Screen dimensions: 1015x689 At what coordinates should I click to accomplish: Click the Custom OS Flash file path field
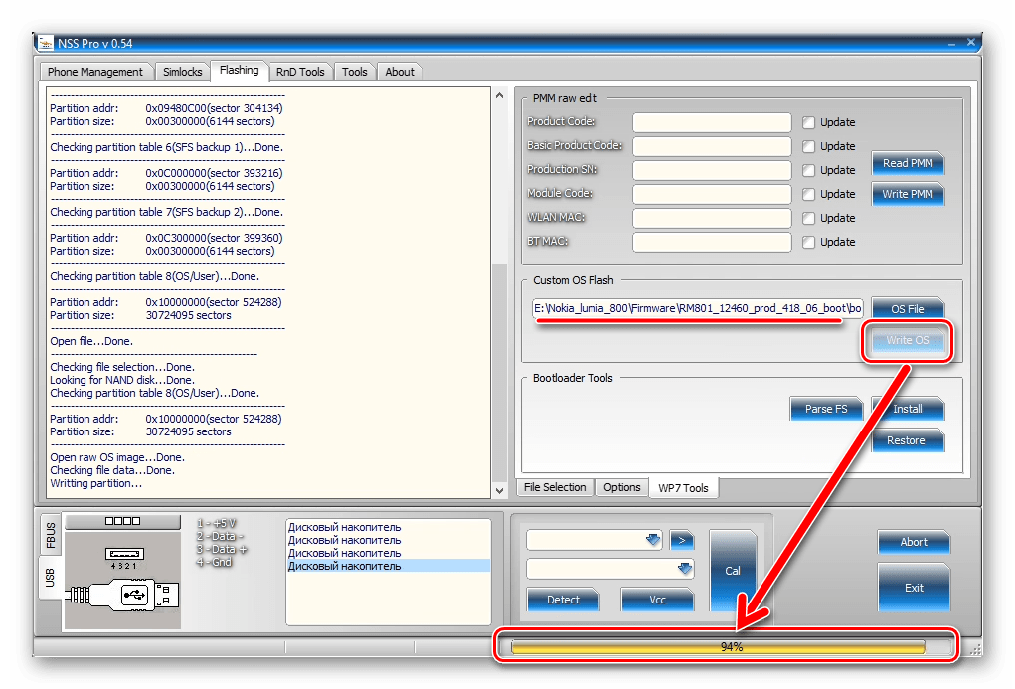pyautogui.click(x=697, y=308)
